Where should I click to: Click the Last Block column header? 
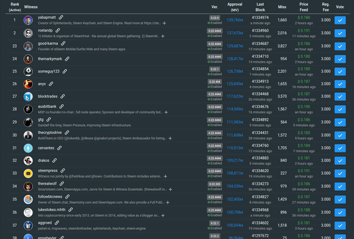coord(260,7)
